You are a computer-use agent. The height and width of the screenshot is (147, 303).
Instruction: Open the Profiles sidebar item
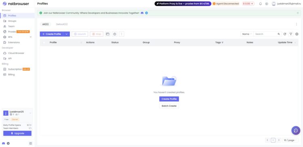pos(17,16)
